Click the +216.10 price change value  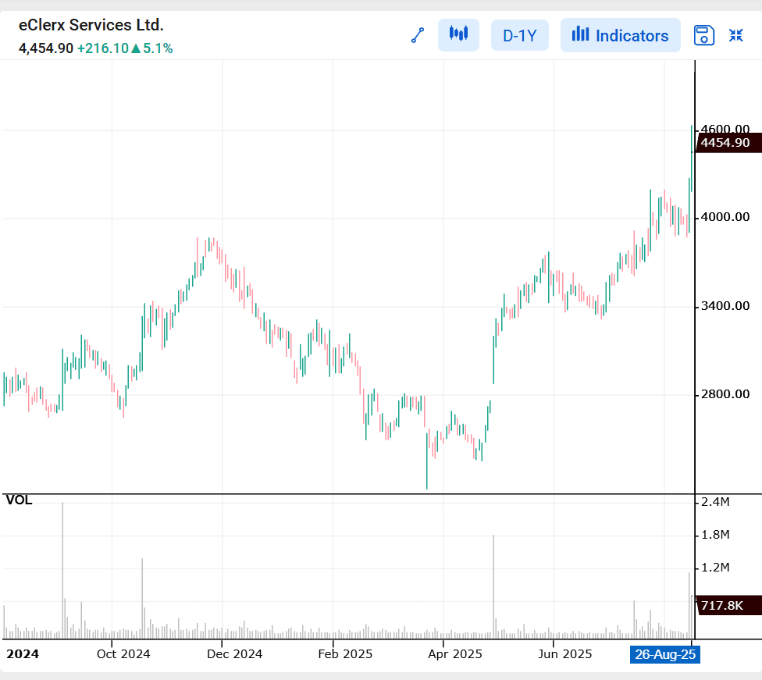click(x=102, y=48)
